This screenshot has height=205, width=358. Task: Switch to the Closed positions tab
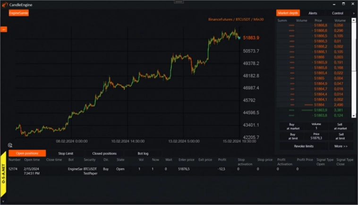104,154
